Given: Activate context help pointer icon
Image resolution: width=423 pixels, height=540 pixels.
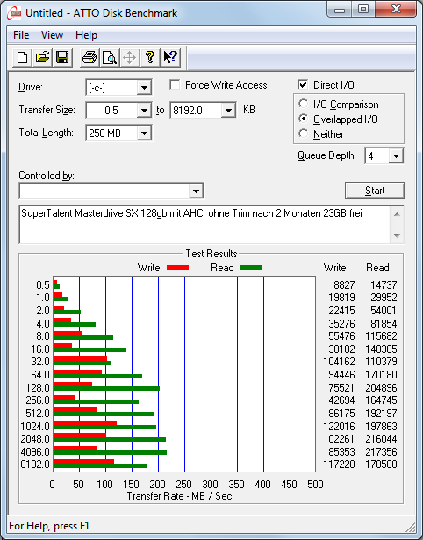Looking at the screenshot, I should pos(170,57).
